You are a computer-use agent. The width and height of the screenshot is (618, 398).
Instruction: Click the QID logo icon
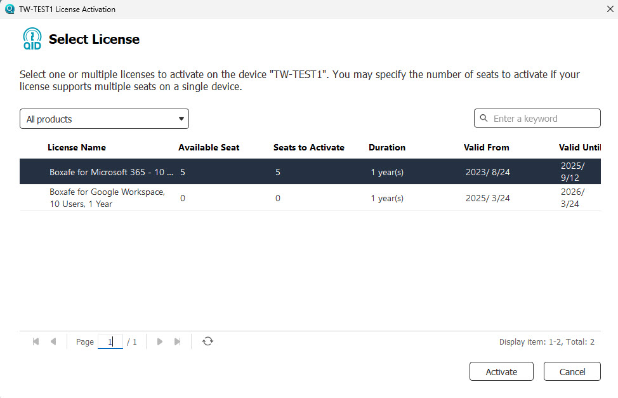[x=32, y=39]
